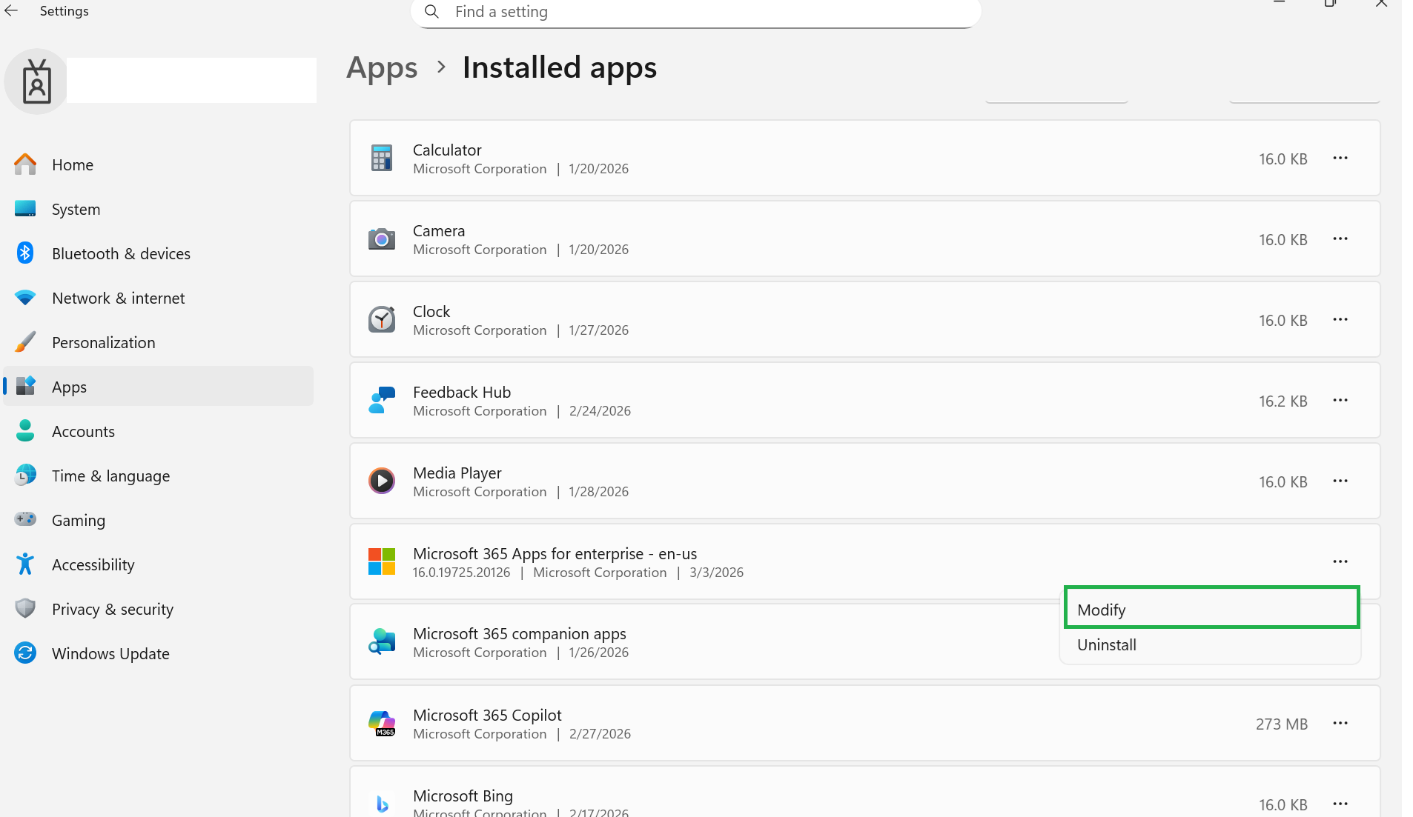Go to Home settings page

(x=73, y=165)
